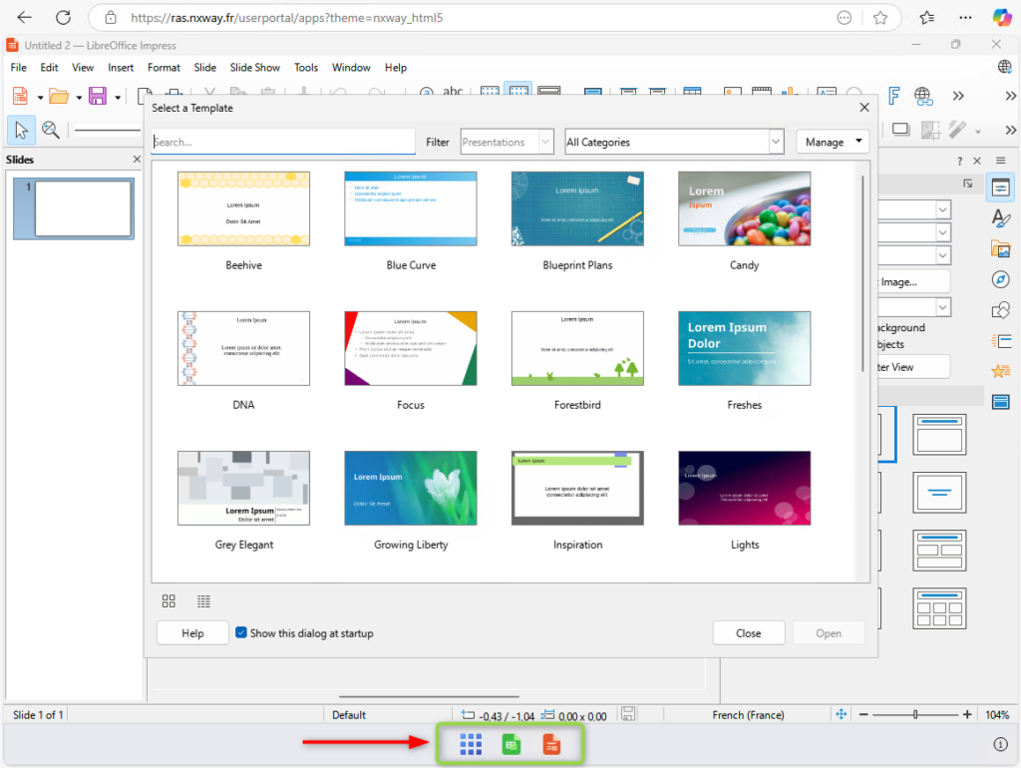Expand standard toolbar overflow chevron beside hyperlink icon
Screen dimensions: 1021x768
[x=958, y=97]
